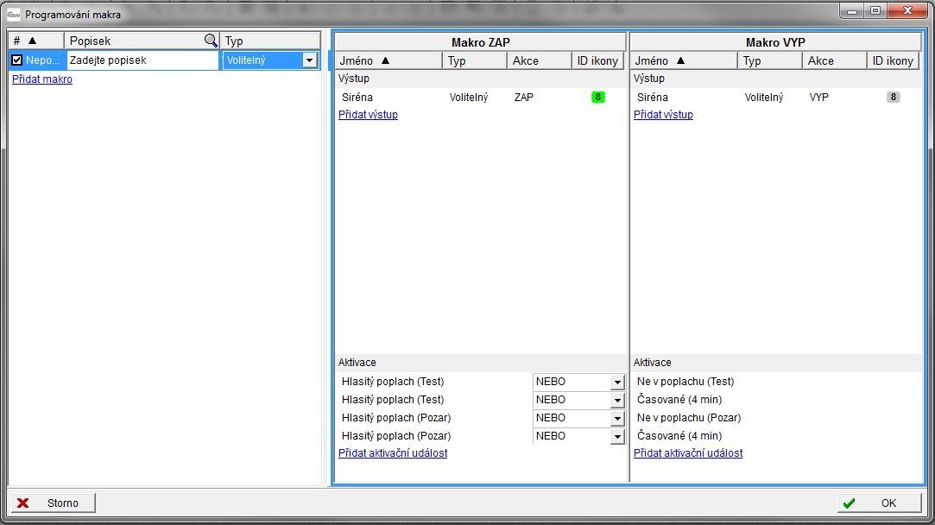Click the magnifier icon in Popisek header
Screen dimensions: 935x525
(x=211, y=41)
